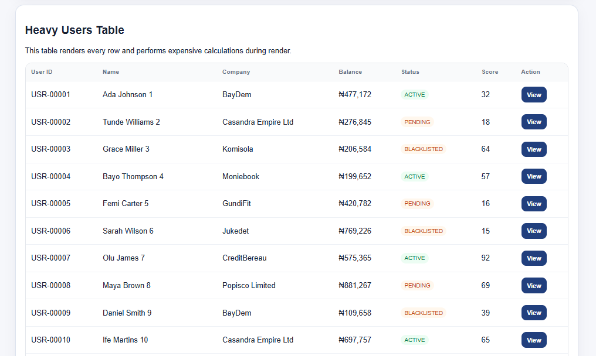Click View button for Grace Miller 3
The image size is (596, 356).
[x=534, y=149]
